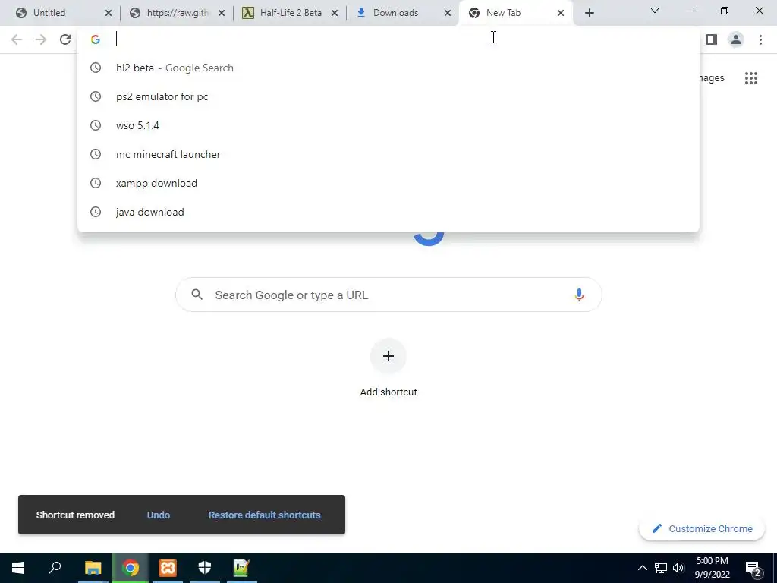This screenshot has width=777, height=583.
Task: Close the raw.github tab
Action: (x=222, y=13)
